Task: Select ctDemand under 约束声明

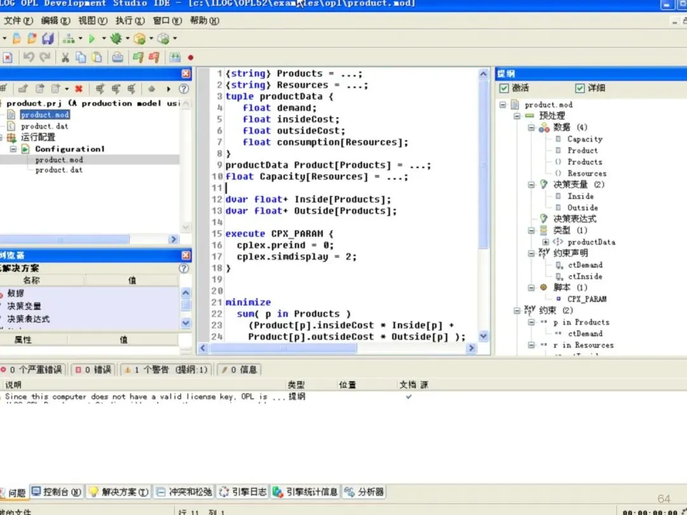Action: 585,265
